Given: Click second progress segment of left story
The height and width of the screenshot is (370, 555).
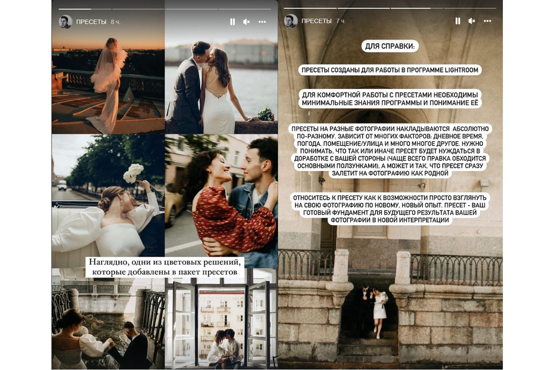Looking at the screenshot, I should (x=138, y=9).
